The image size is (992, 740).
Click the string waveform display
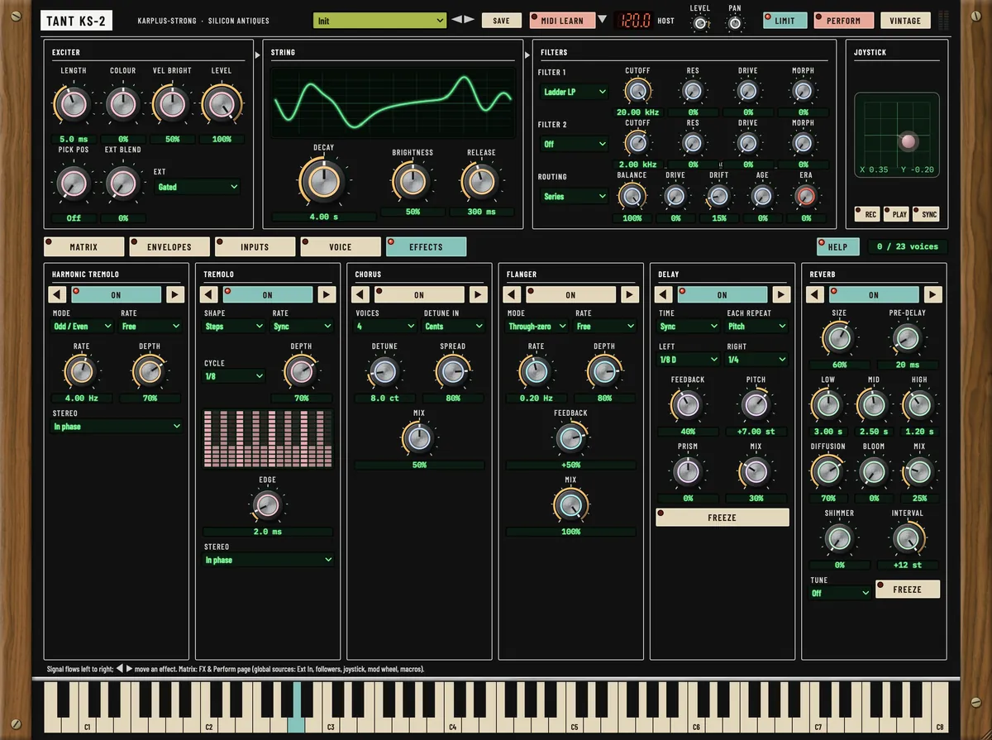(x=393, y=101)
